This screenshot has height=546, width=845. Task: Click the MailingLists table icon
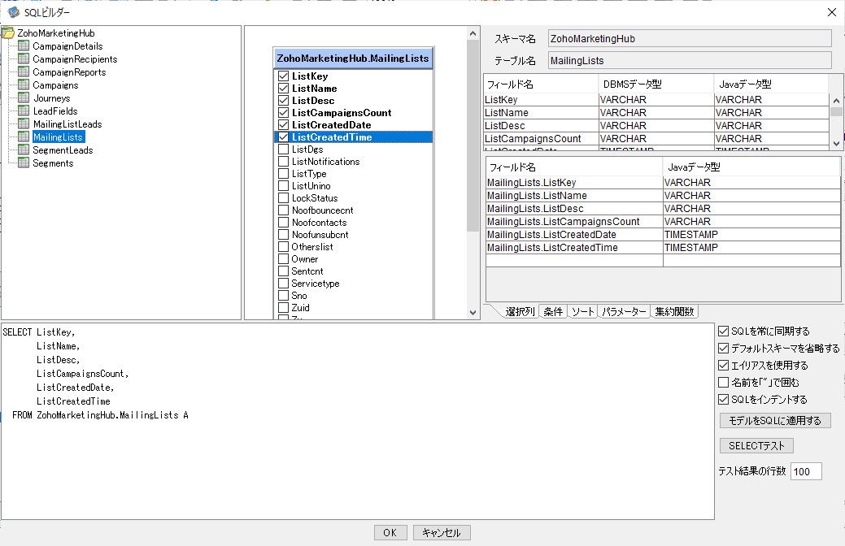point(24,136)
